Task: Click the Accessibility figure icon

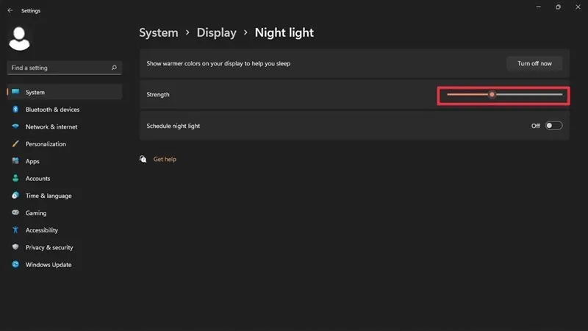Action: pyautogui.click(x=15, y=229)
